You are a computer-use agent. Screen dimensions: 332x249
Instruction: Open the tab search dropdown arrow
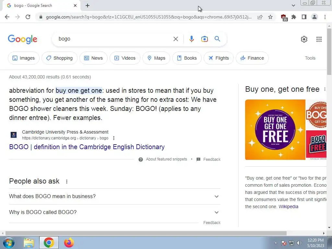click(293, 6)
